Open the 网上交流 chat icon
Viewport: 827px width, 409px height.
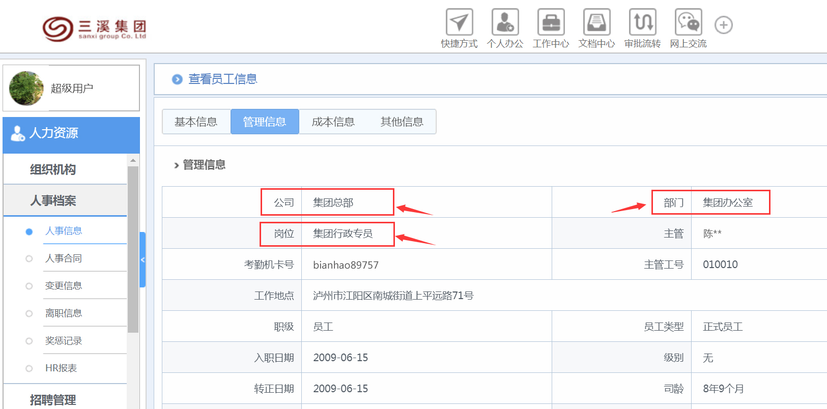point(688,22)
